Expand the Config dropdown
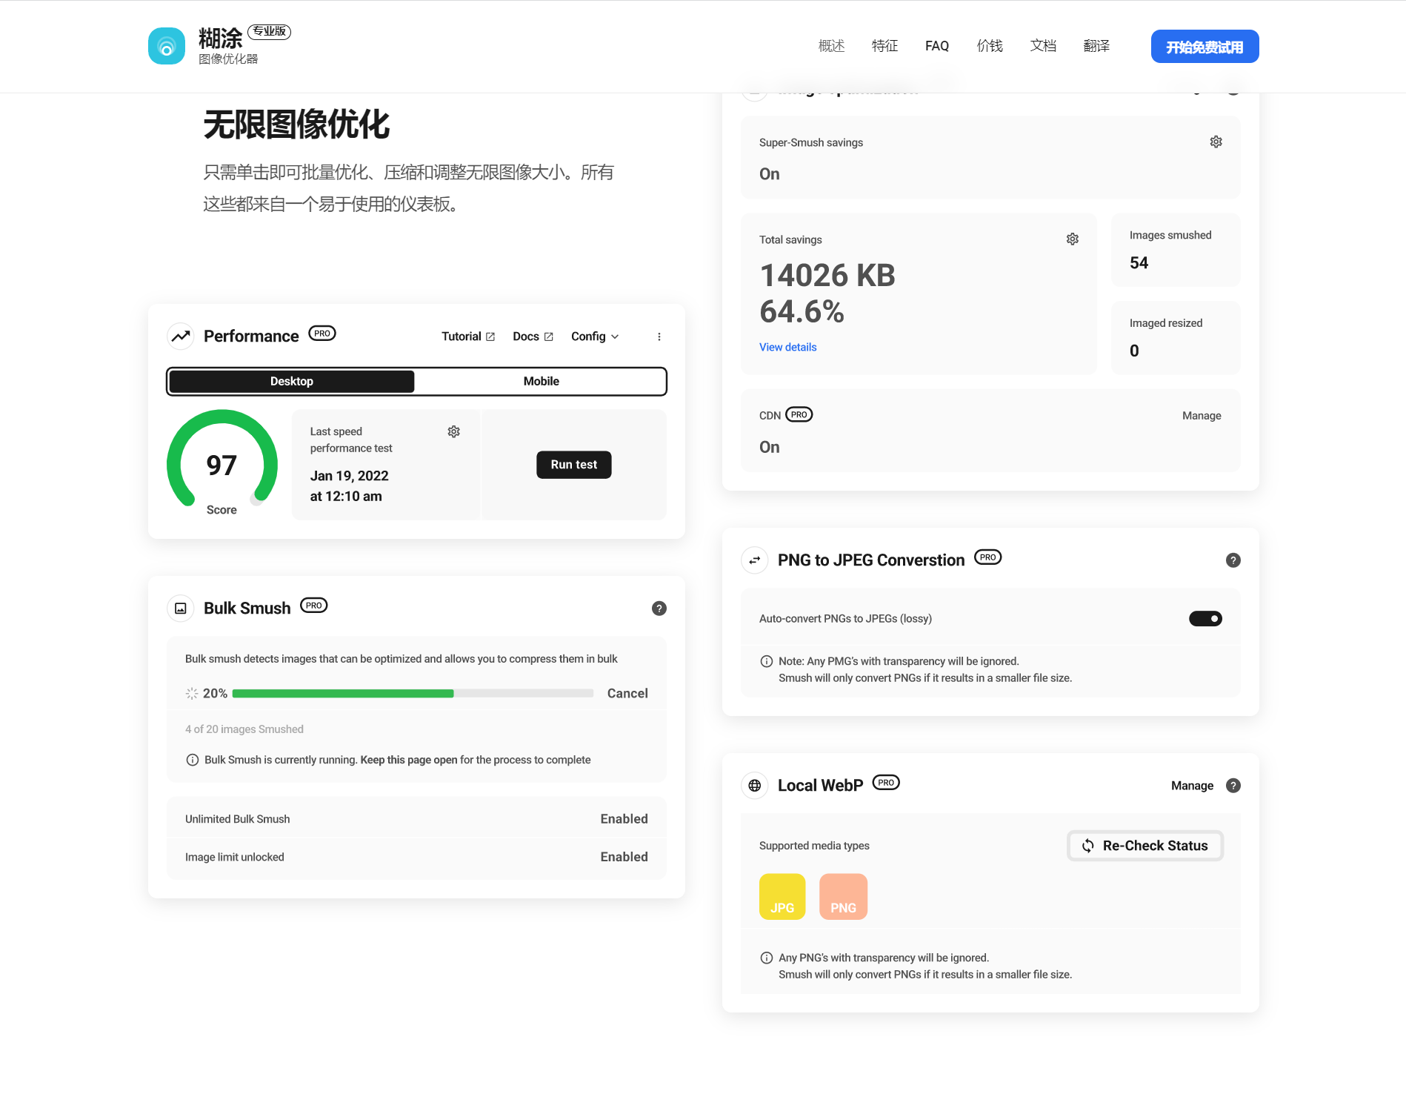The image size is (1406, 1117). pyautogui.click(x=595, y=337)
